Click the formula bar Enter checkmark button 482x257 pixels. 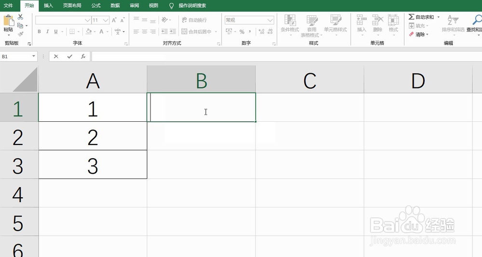click(x=69, y=56)
